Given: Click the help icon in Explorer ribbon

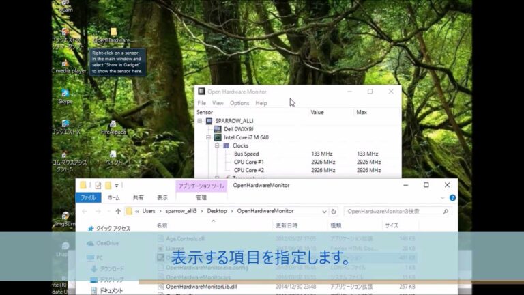Looking at the screenshot, I should [x=452, y=197].
